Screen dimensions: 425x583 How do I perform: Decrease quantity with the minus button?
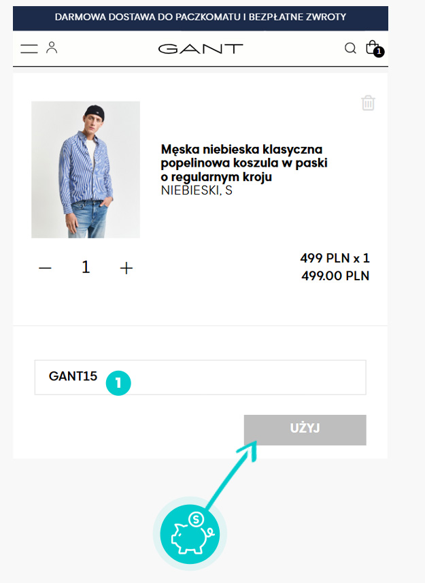click(x=45, y=268)
